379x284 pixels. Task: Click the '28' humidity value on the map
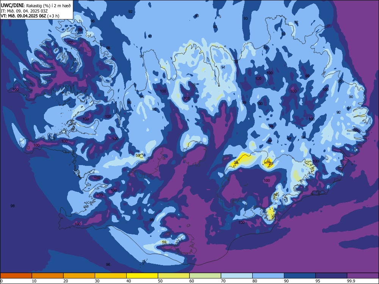[x=271, y=164]
